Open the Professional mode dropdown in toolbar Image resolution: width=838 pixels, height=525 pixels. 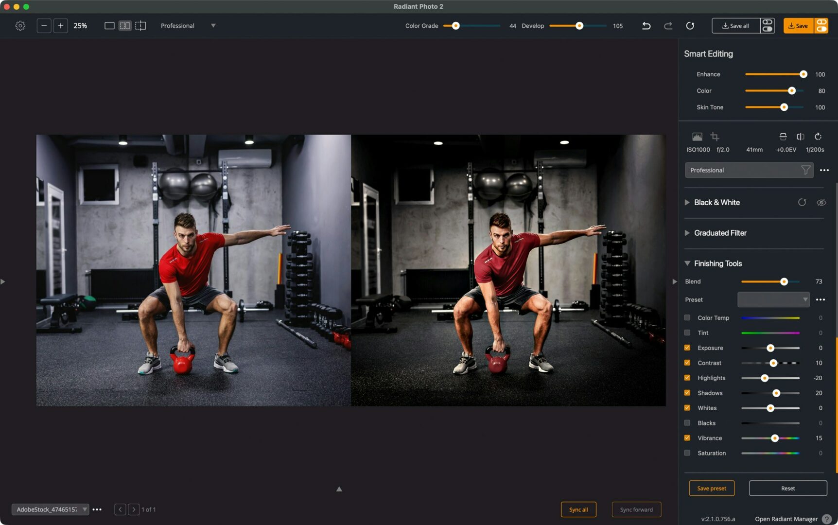[x=213, y=26]
